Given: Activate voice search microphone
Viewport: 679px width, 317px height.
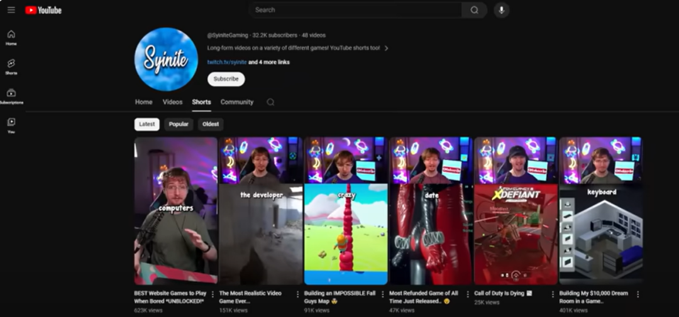Looking at the screenshot, I should point(501,10).
